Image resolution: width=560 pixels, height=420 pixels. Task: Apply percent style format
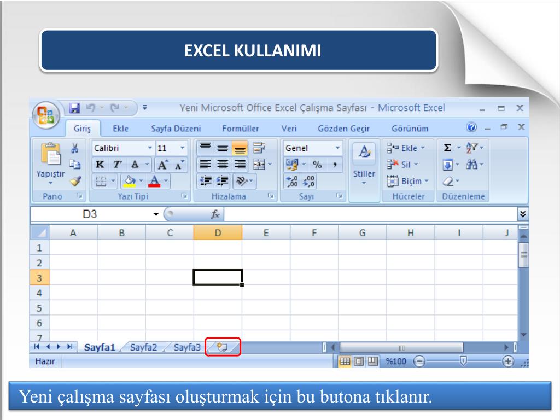point(317,164)
